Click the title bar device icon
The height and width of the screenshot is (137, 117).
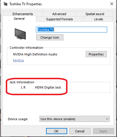pos(6,4)
